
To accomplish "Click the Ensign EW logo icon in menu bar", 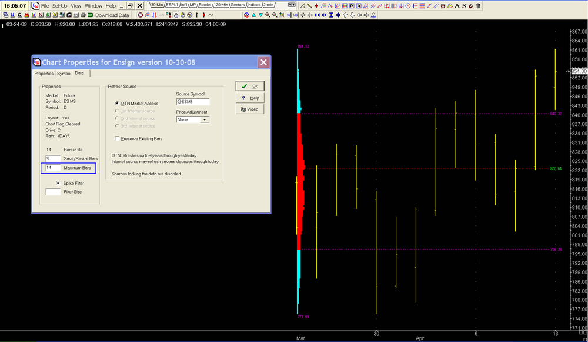I will pos(35,6).
